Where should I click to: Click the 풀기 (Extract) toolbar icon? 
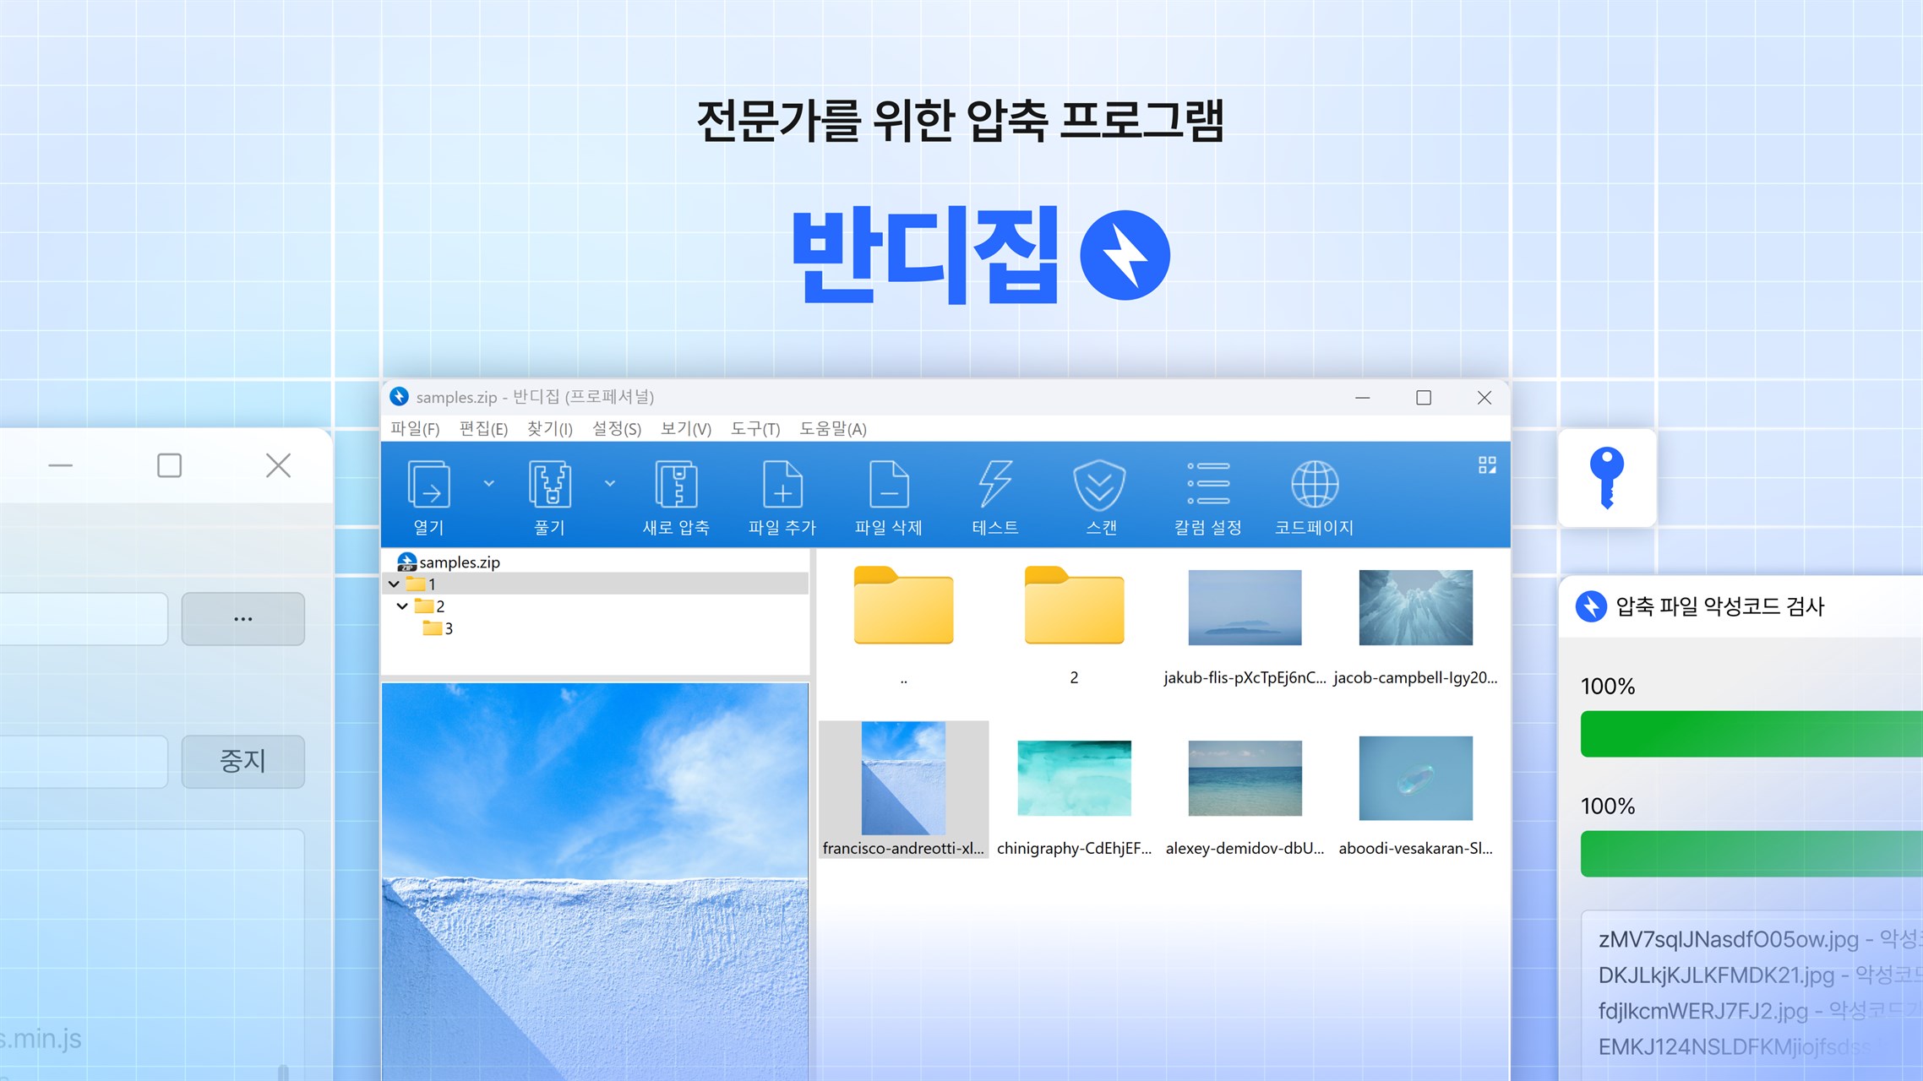[549, 485]
